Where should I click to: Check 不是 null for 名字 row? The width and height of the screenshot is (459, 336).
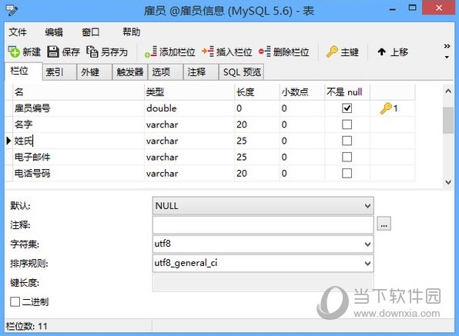pyautogui.click(x=347, y=125)
